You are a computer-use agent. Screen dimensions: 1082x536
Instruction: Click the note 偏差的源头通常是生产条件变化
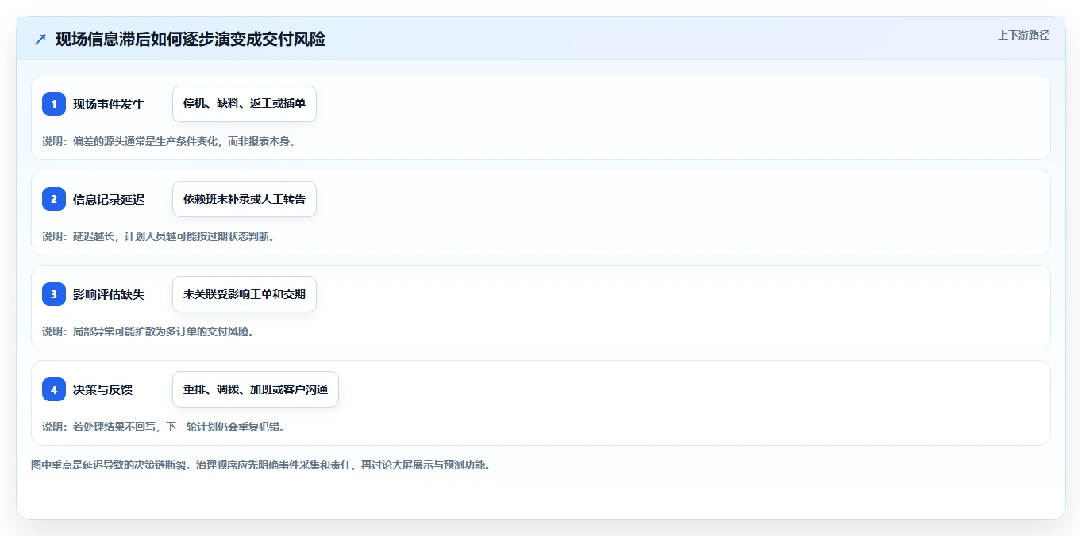point(169,141)
